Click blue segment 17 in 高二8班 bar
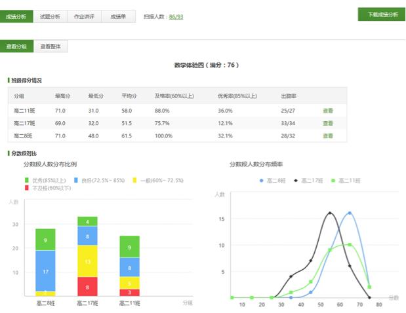This screenshot has width=406, height=313. (45, 271)
